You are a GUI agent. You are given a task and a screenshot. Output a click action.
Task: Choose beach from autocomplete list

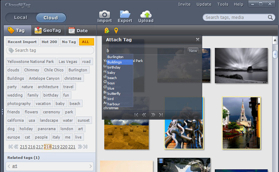120,78
